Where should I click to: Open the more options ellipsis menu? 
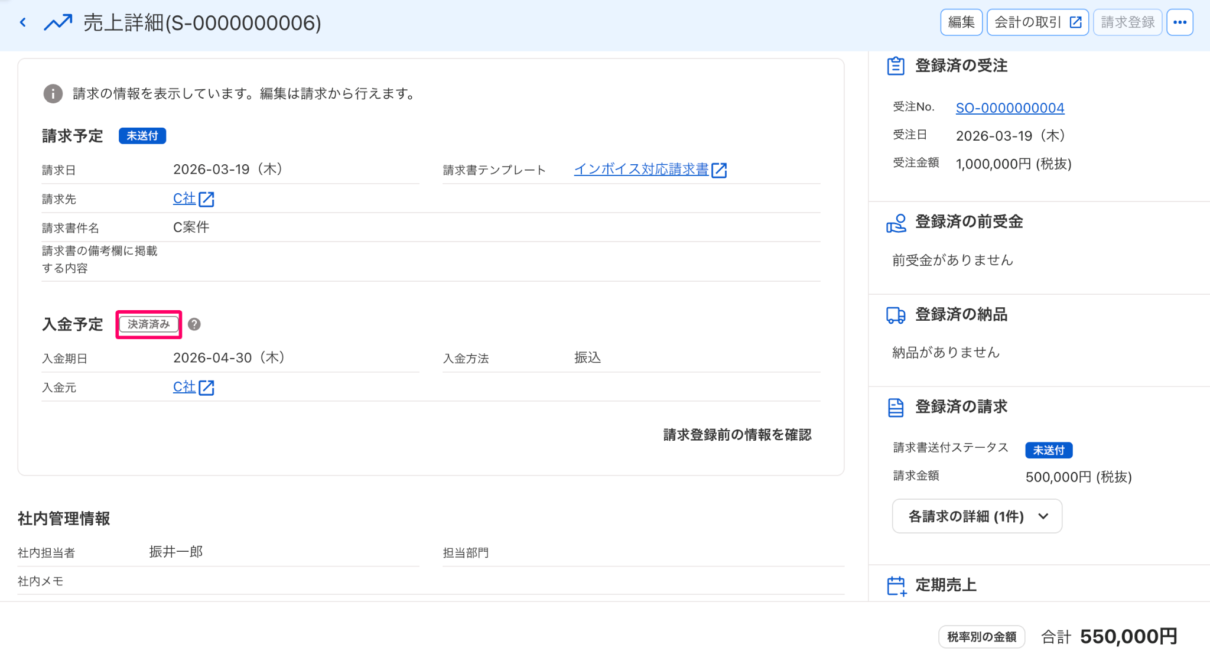pyautogui.click(x=1180, y=22)
